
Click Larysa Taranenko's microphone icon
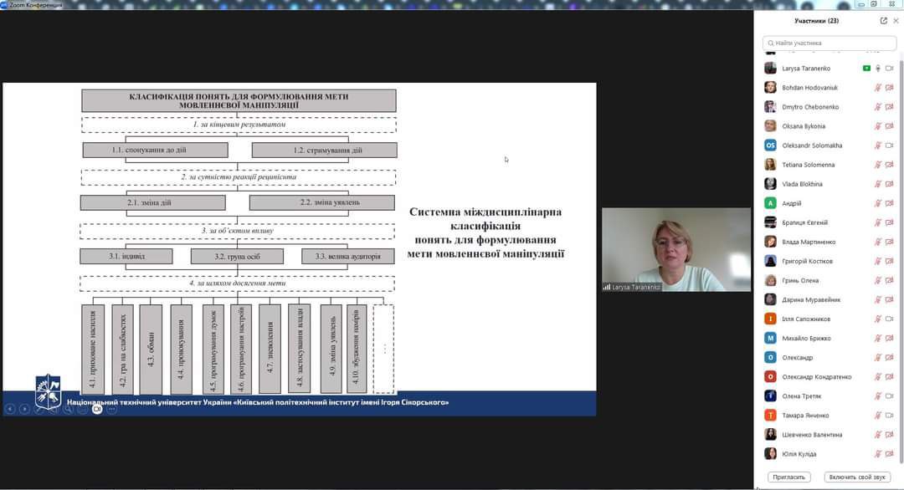tap(878, 69)
